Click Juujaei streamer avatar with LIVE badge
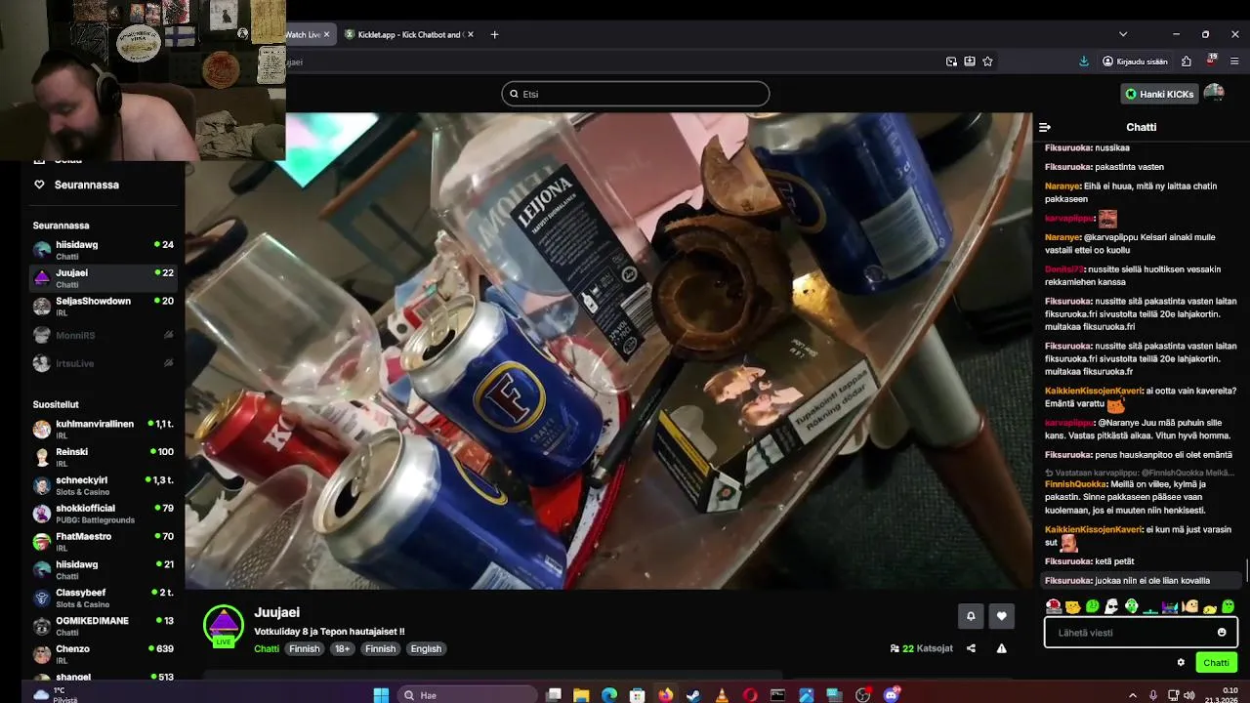Screen dimensions: 1250x703 224,626
